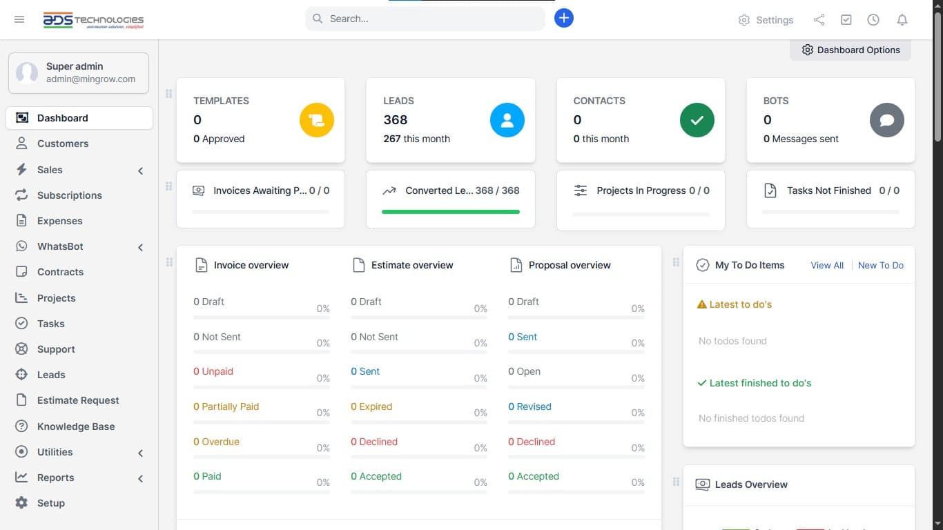This screenshot has height=530, width=943.
Task: Click the yellow Templates scroll icon
Action: (x=317, y=120)
